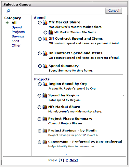The height and width of the screenshot is (167, 130).
Task: Select the On Contract Spend and Items radio button
Action: point(40,53)
